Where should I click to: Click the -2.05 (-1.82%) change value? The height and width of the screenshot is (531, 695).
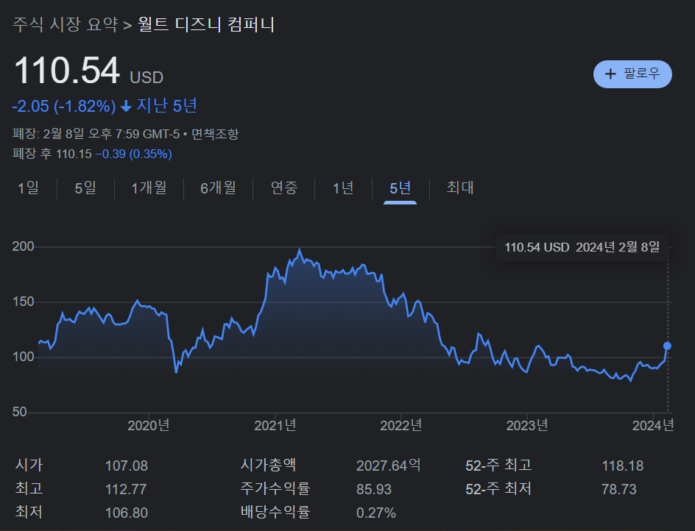coord(64,107)
